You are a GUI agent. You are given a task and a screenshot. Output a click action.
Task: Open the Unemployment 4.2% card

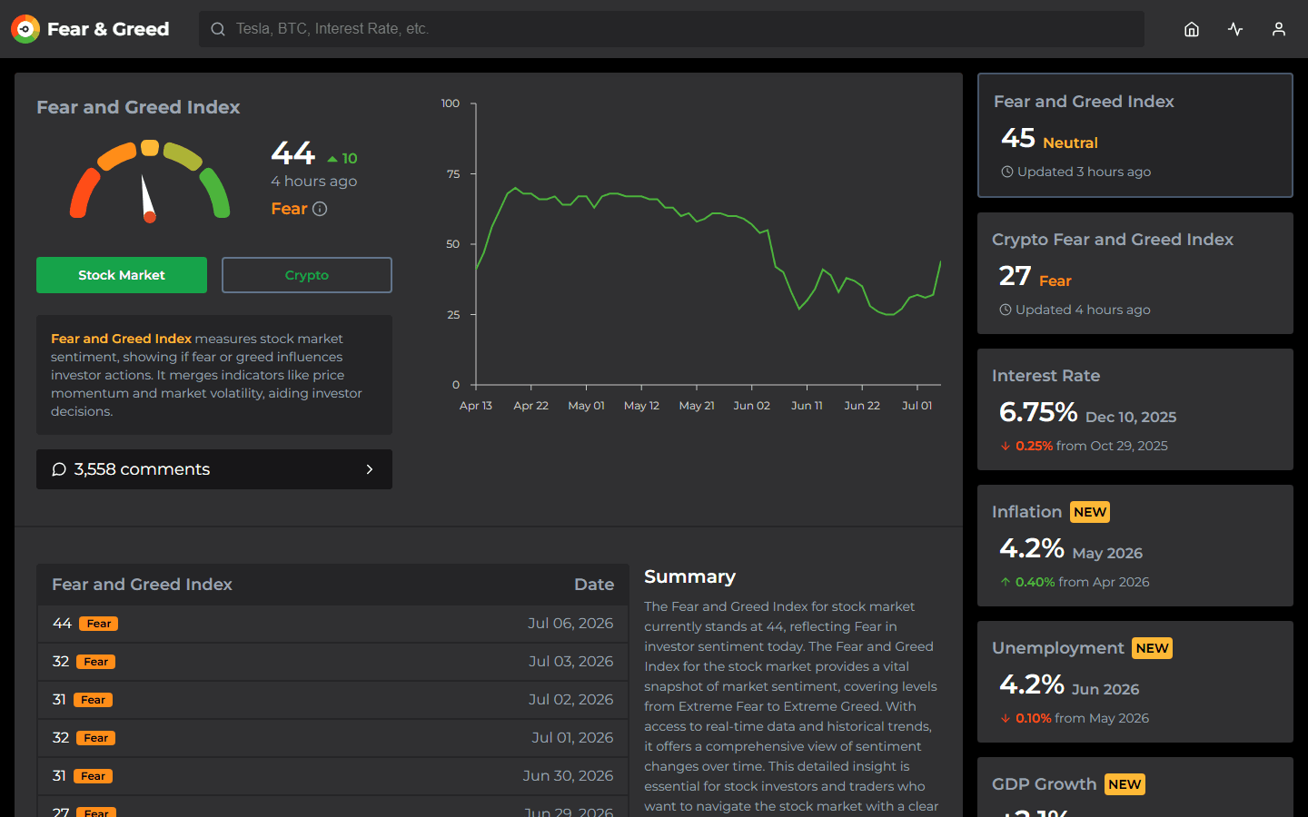click(1135, 682)
